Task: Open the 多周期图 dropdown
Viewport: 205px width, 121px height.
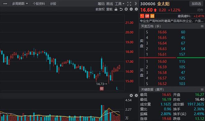Action: click(x=20, y=4)
